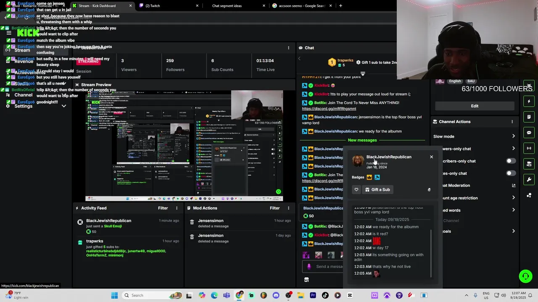Expand account age restriction options

coord(513,198)
